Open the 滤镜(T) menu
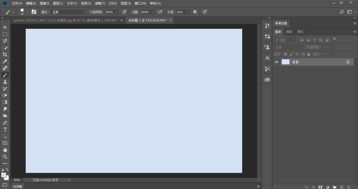 tap(100, 3)
